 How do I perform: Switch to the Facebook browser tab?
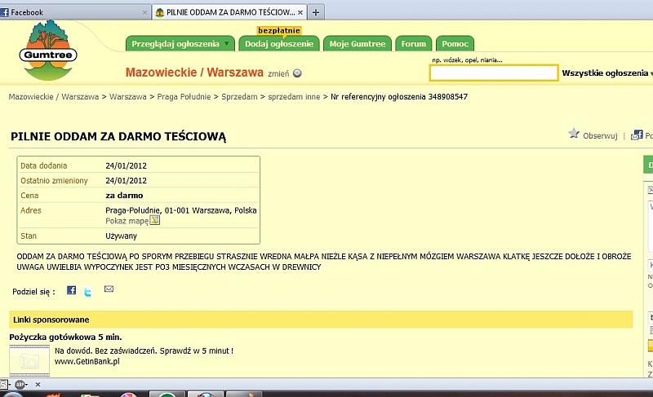[x=73, y=12]
